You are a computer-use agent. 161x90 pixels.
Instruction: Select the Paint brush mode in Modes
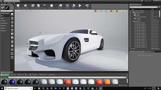[7, 8]
